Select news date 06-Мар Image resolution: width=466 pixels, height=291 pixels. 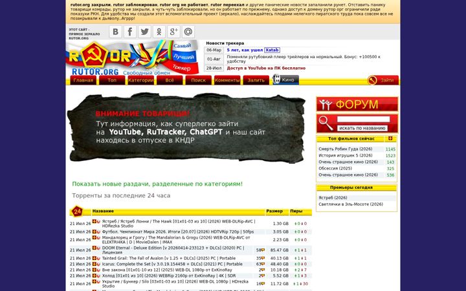[214, 50]
